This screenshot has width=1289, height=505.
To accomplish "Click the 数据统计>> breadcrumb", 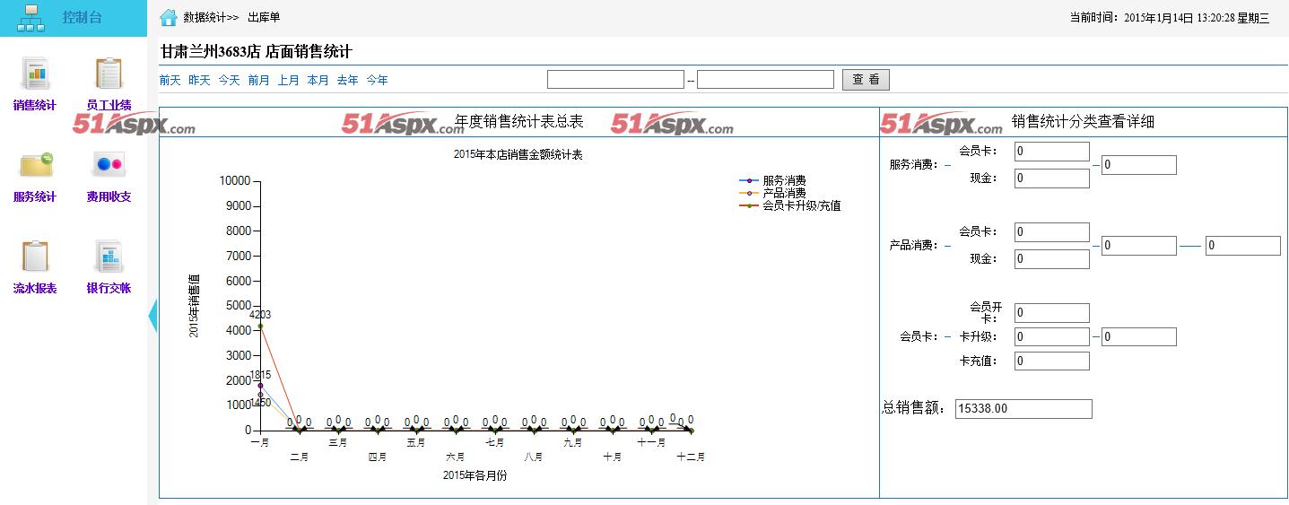I will (211, 17).
